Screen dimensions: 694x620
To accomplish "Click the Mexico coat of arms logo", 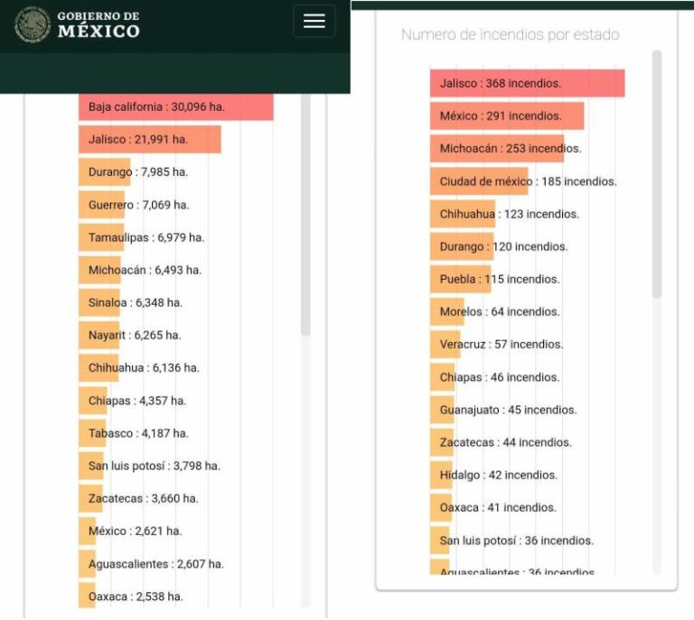I will click(x=33, y=24).
